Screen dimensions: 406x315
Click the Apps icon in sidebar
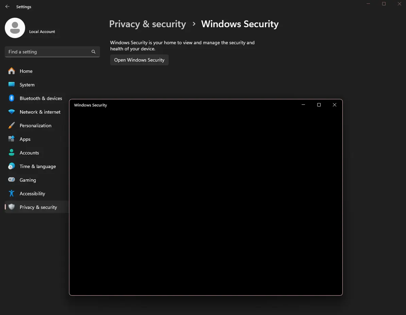tap(12, 139)
